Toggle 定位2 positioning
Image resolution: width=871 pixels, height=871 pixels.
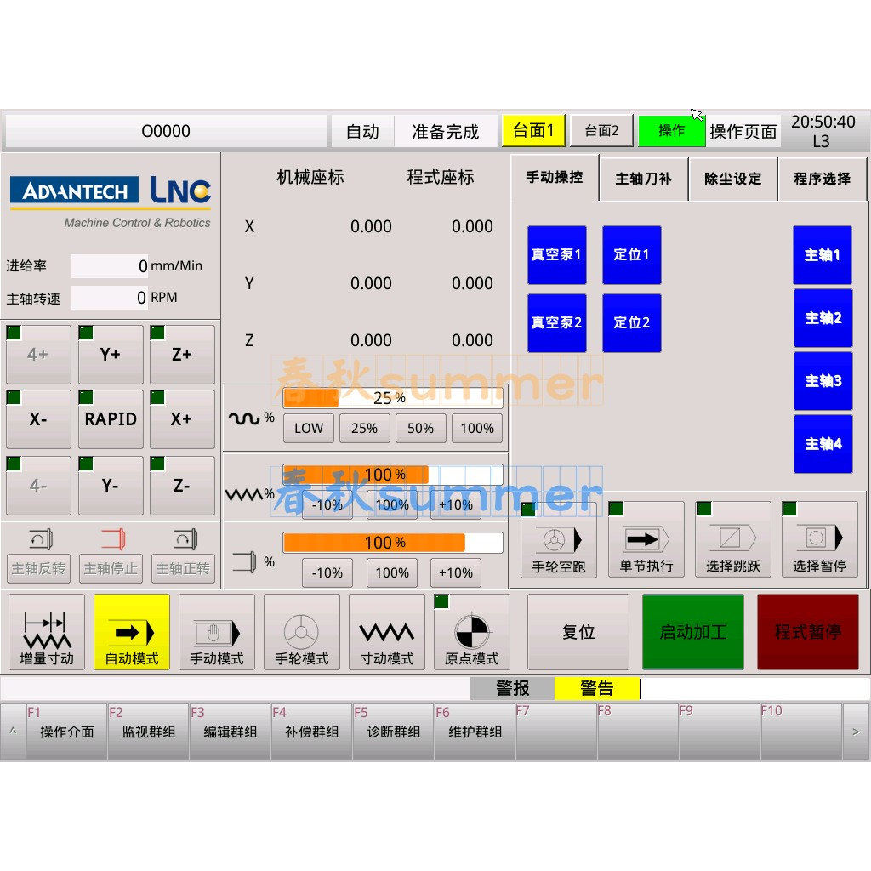(632, 322)
